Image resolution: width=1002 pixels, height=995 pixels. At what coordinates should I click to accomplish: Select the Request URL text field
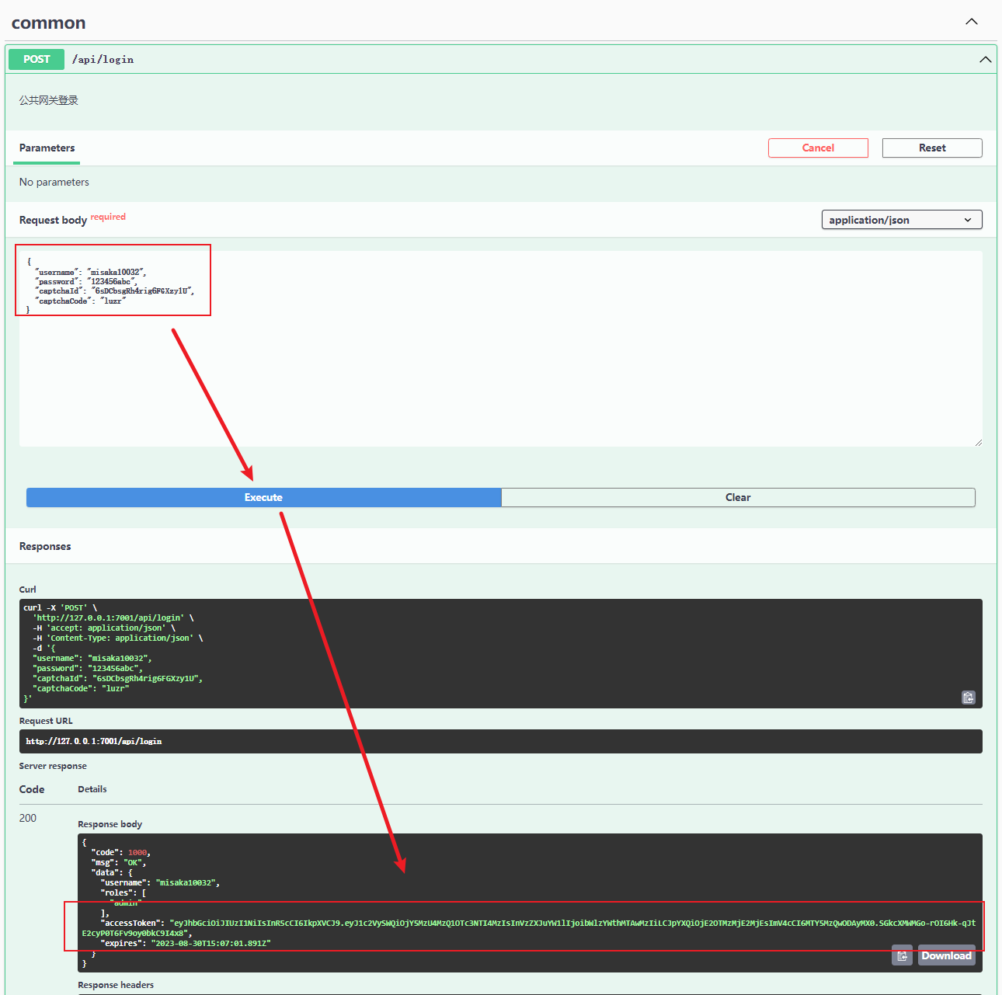500,741
